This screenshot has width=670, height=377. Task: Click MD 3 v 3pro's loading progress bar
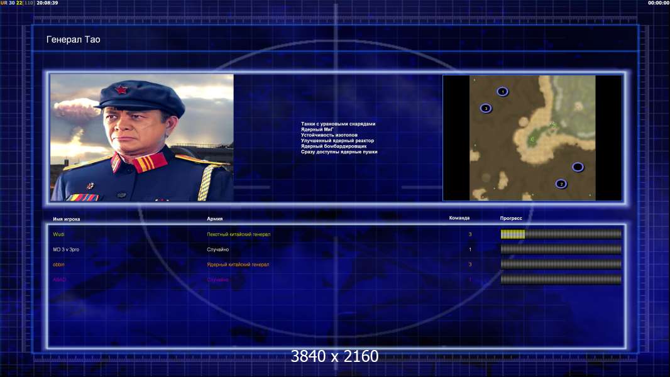(x=561, y=249)
